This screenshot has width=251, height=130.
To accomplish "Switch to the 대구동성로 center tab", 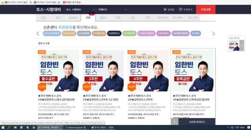I will click(x=162, y=18).
